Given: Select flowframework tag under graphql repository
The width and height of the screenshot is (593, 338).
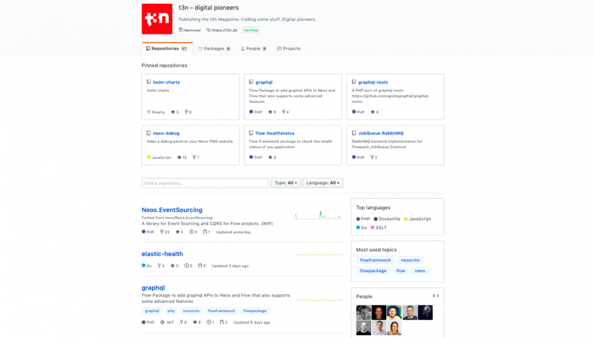Looking at the screenshot, I should click(x=221, y=311).
